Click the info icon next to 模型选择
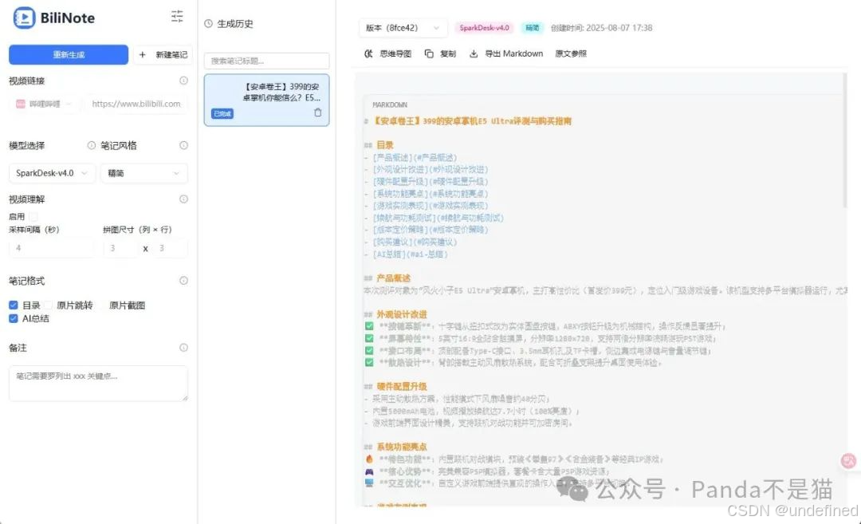The height and width of the screenshot is (524, 861). coord(91,145)
